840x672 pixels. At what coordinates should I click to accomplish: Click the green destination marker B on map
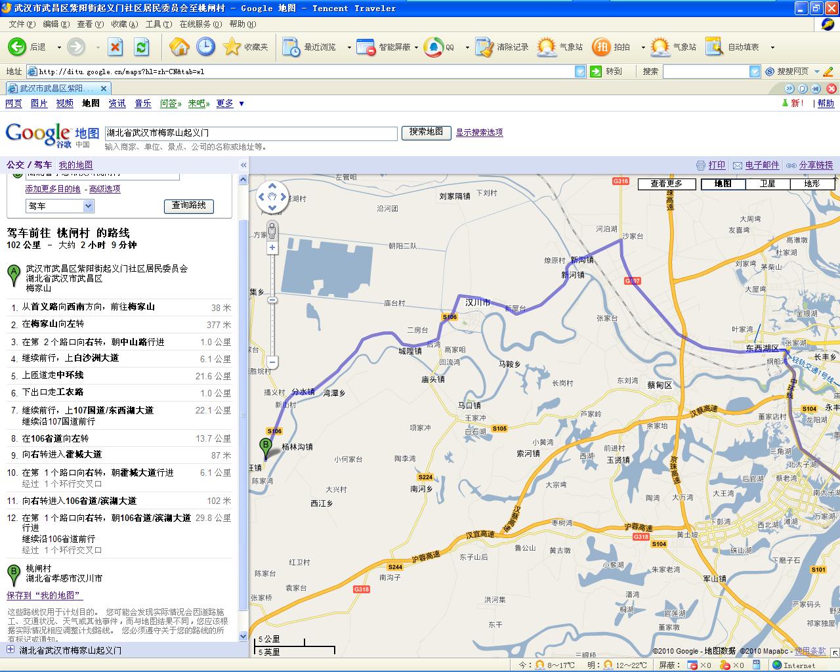pyautogui.click(x=266, y=448)
